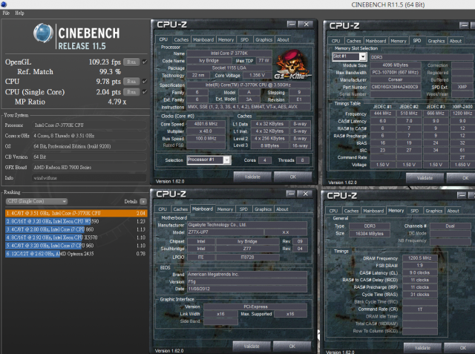Switch to Memory tab in top-left CPU-Z
The width and height of the screenshot is (475, 354).
[x=226, y=39]
